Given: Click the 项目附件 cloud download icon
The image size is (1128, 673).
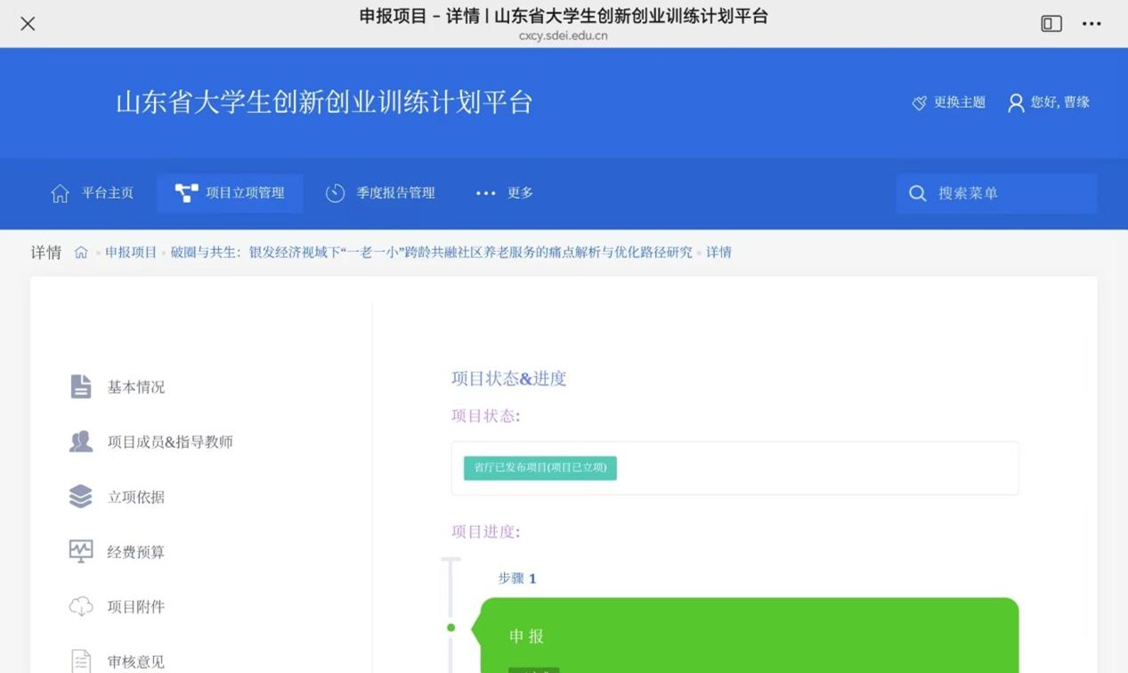Looking at the screenshot, I should 81,606.
